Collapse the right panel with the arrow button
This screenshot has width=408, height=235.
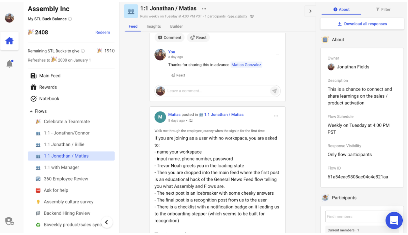click(310, 11)
